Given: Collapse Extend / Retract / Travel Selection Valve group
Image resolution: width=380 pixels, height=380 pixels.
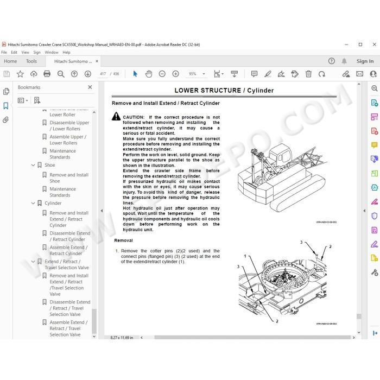Looking at the screenshot, I should [33, 262].
